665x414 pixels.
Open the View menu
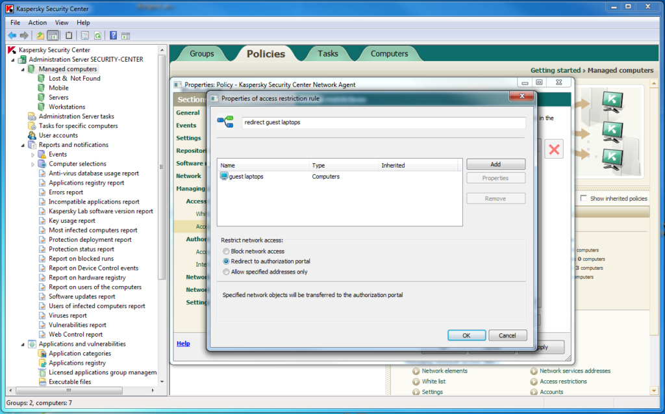[x=62, y=23]
